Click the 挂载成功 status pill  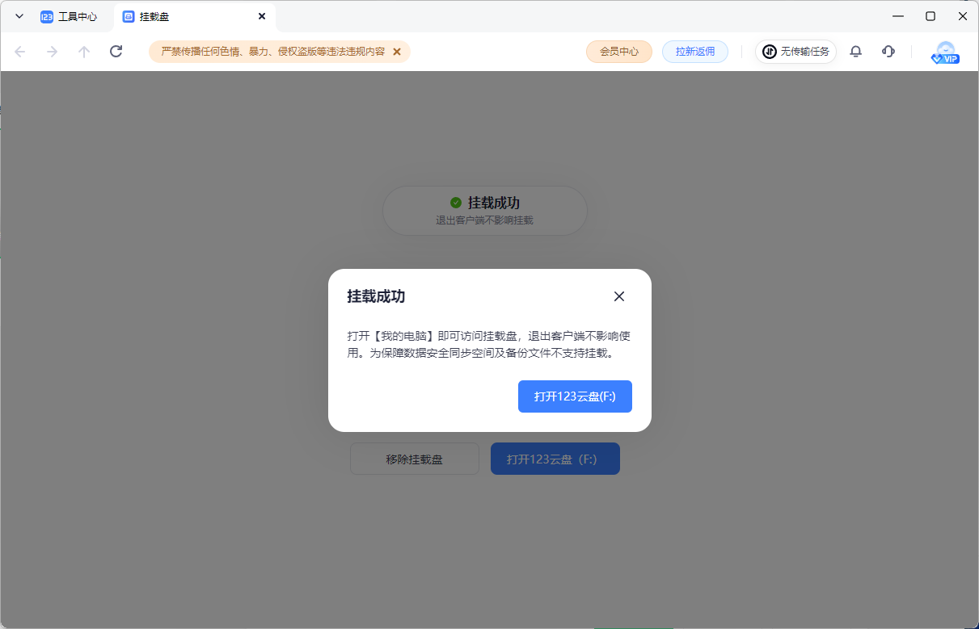click(484, 210)
